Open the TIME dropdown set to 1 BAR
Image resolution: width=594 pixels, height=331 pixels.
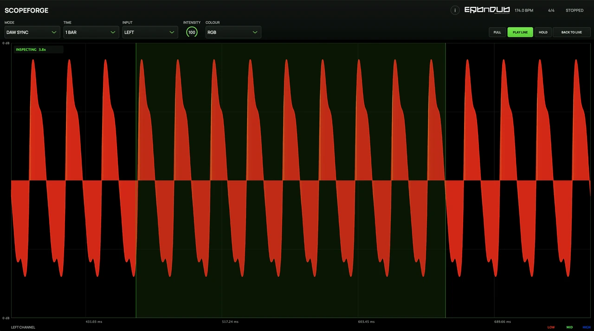[x=91, y=32]
